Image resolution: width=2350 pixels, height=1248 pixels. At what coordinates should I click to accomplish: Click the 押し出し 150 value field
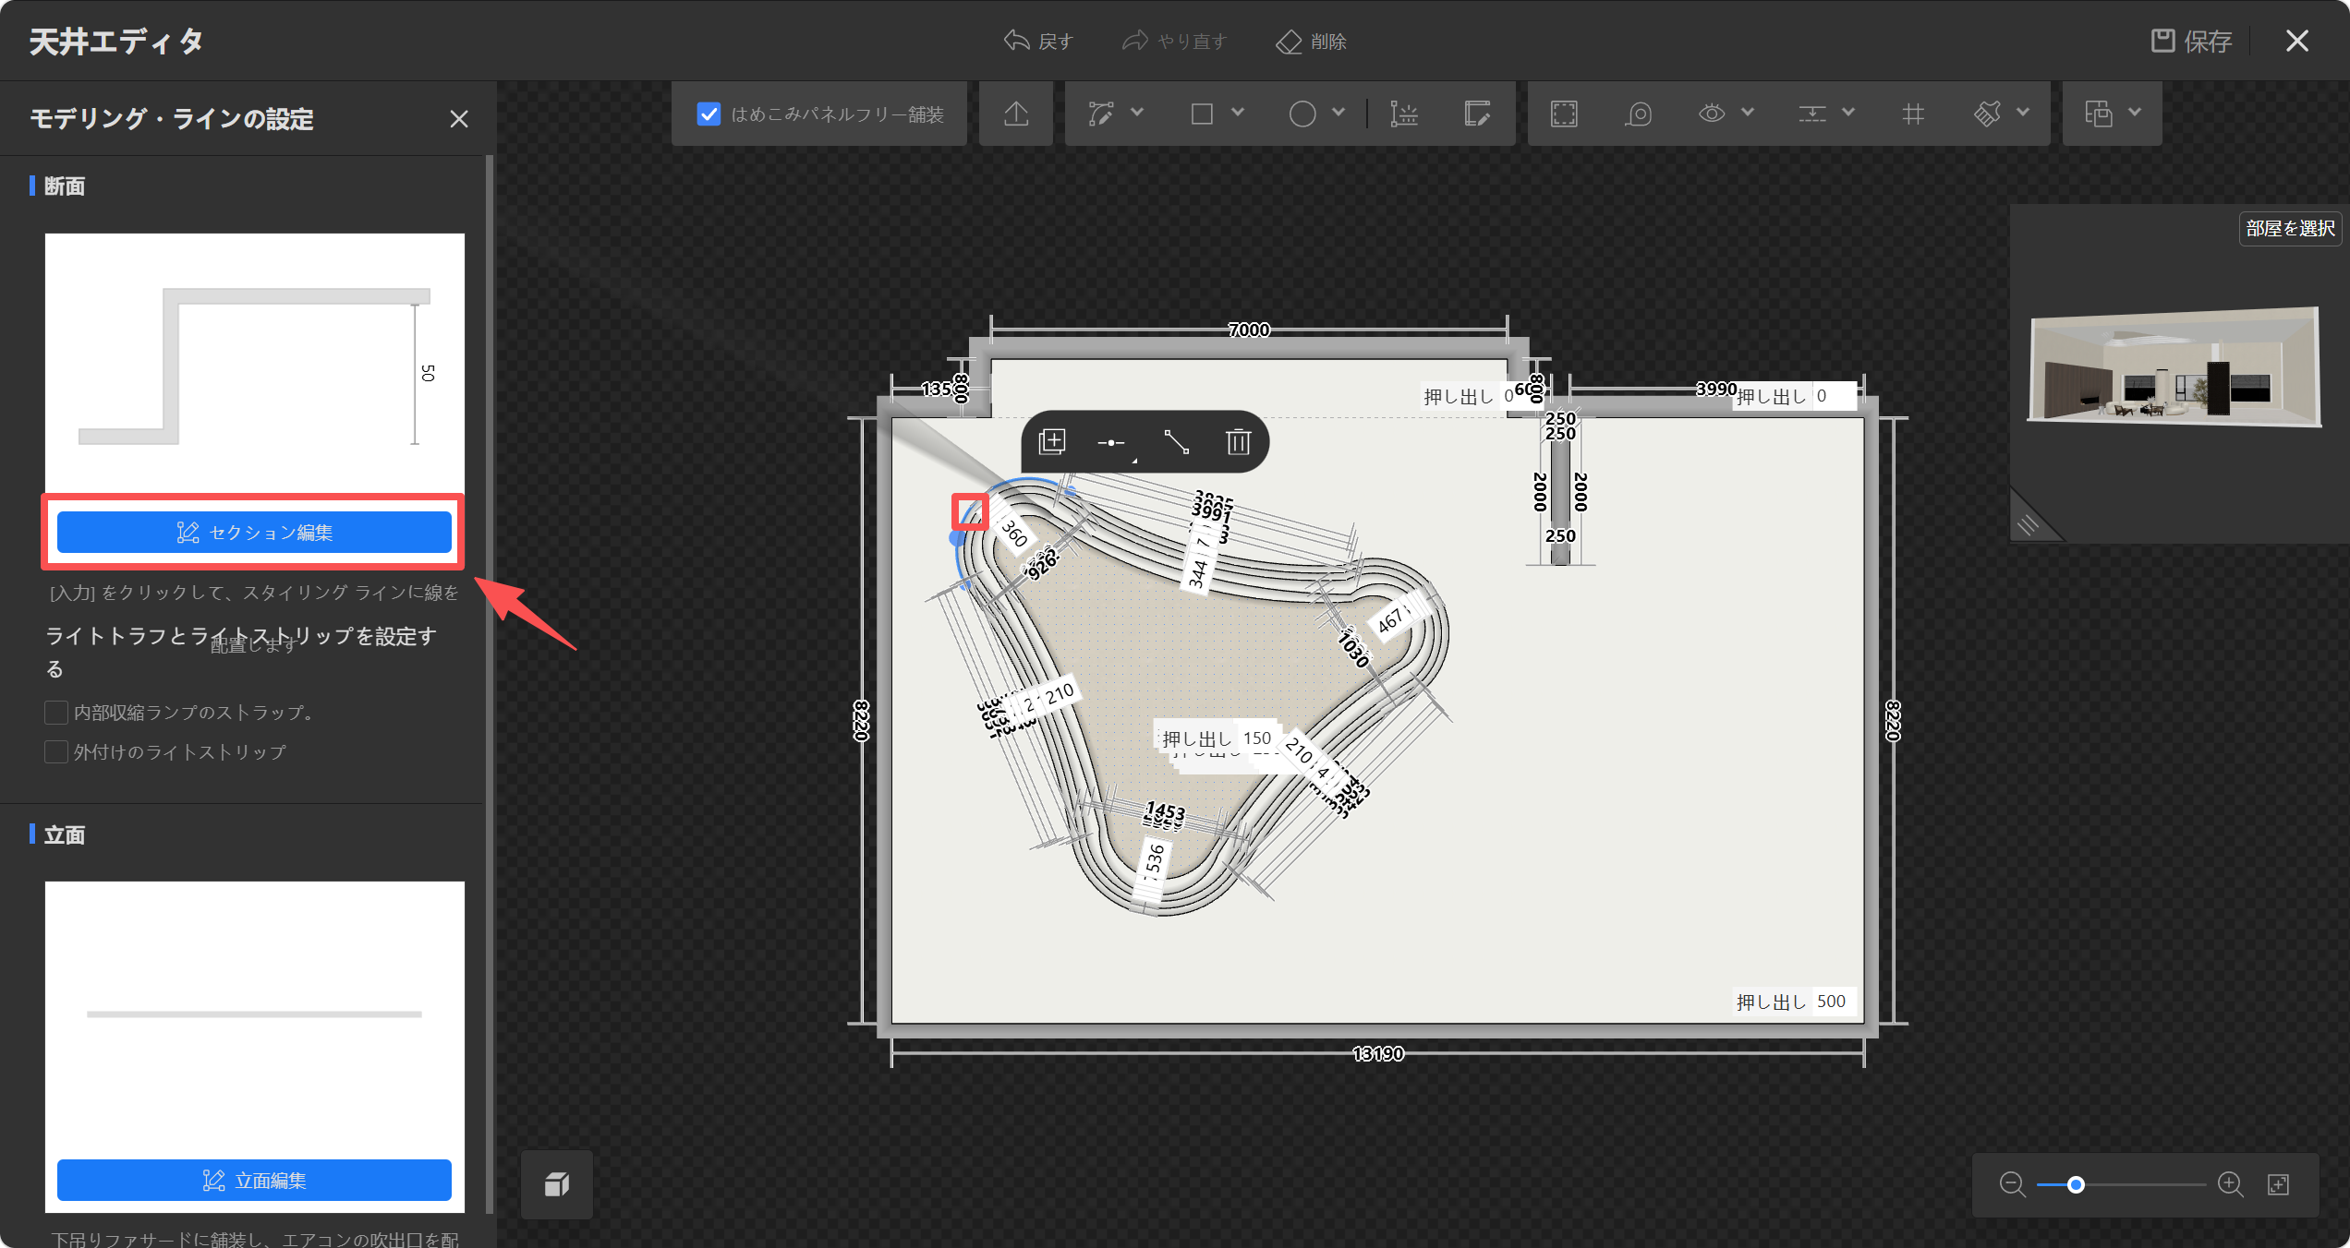[x=1257, y=738]
